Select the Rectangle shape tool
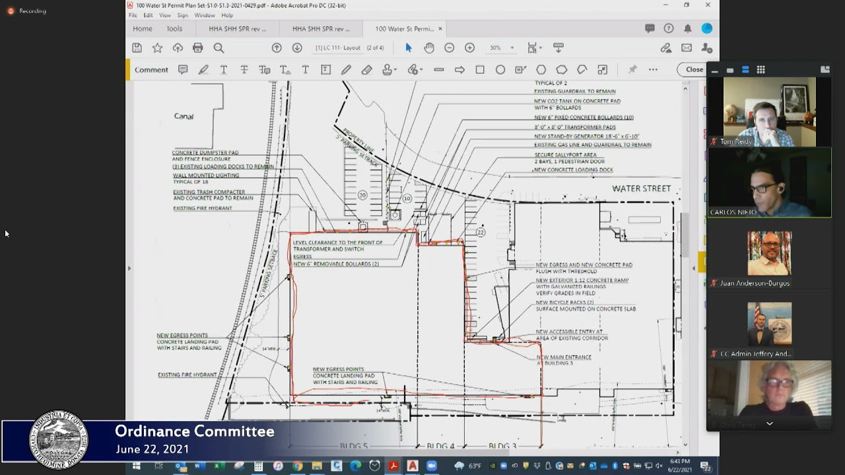This screenshot has height=475, width=845. [480, 69]
